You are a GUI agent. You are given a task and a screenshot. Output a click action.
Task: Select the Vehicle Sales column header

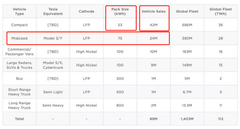(x=154, y=12)
